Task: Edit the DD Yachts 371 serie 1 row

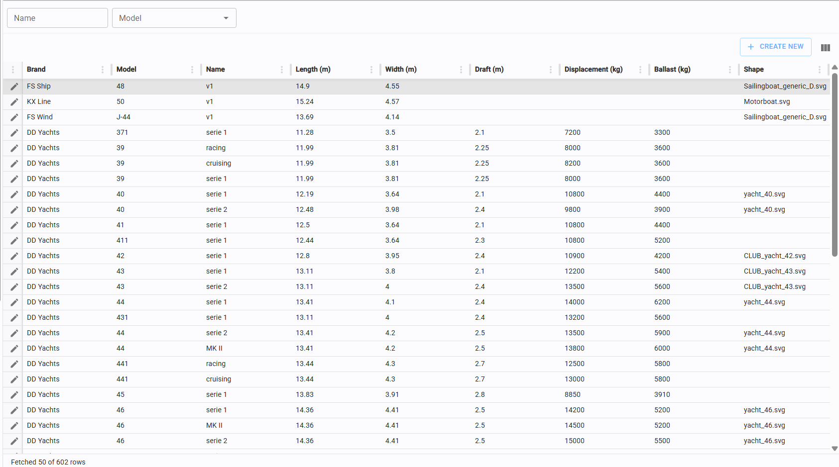Action: click(14, 133)
